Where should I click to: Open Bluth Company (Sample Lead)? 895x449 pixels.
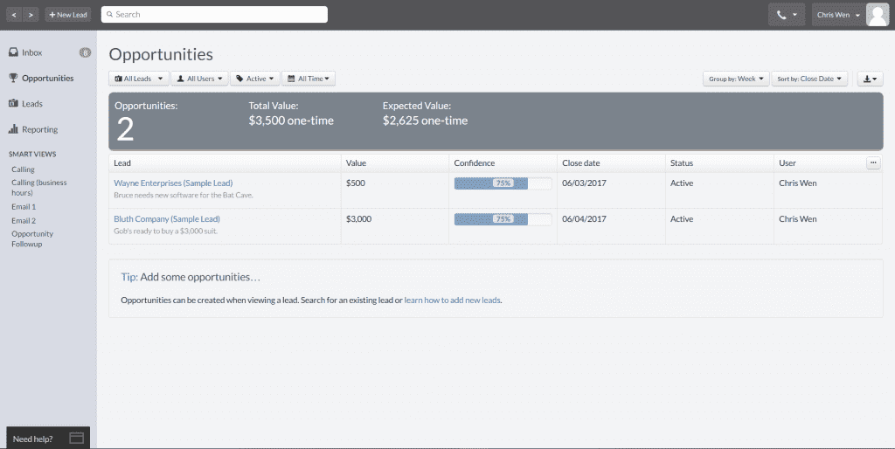coord(167,219)
